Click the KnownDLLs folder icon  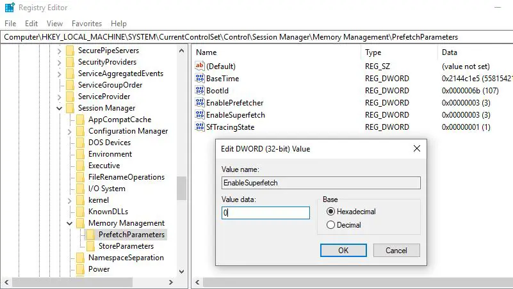point(80,212)
